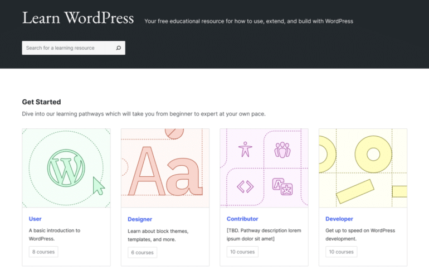
Task: Click 'Dive into our learning pathways' sentence
Action: pyautogui.click(x=144, y=114)
